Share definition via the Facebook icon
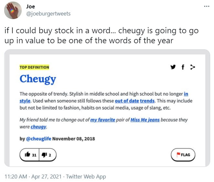 tap(183, 67)
